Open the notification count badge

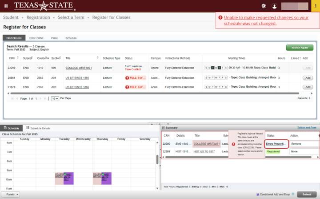pos(315,6)
